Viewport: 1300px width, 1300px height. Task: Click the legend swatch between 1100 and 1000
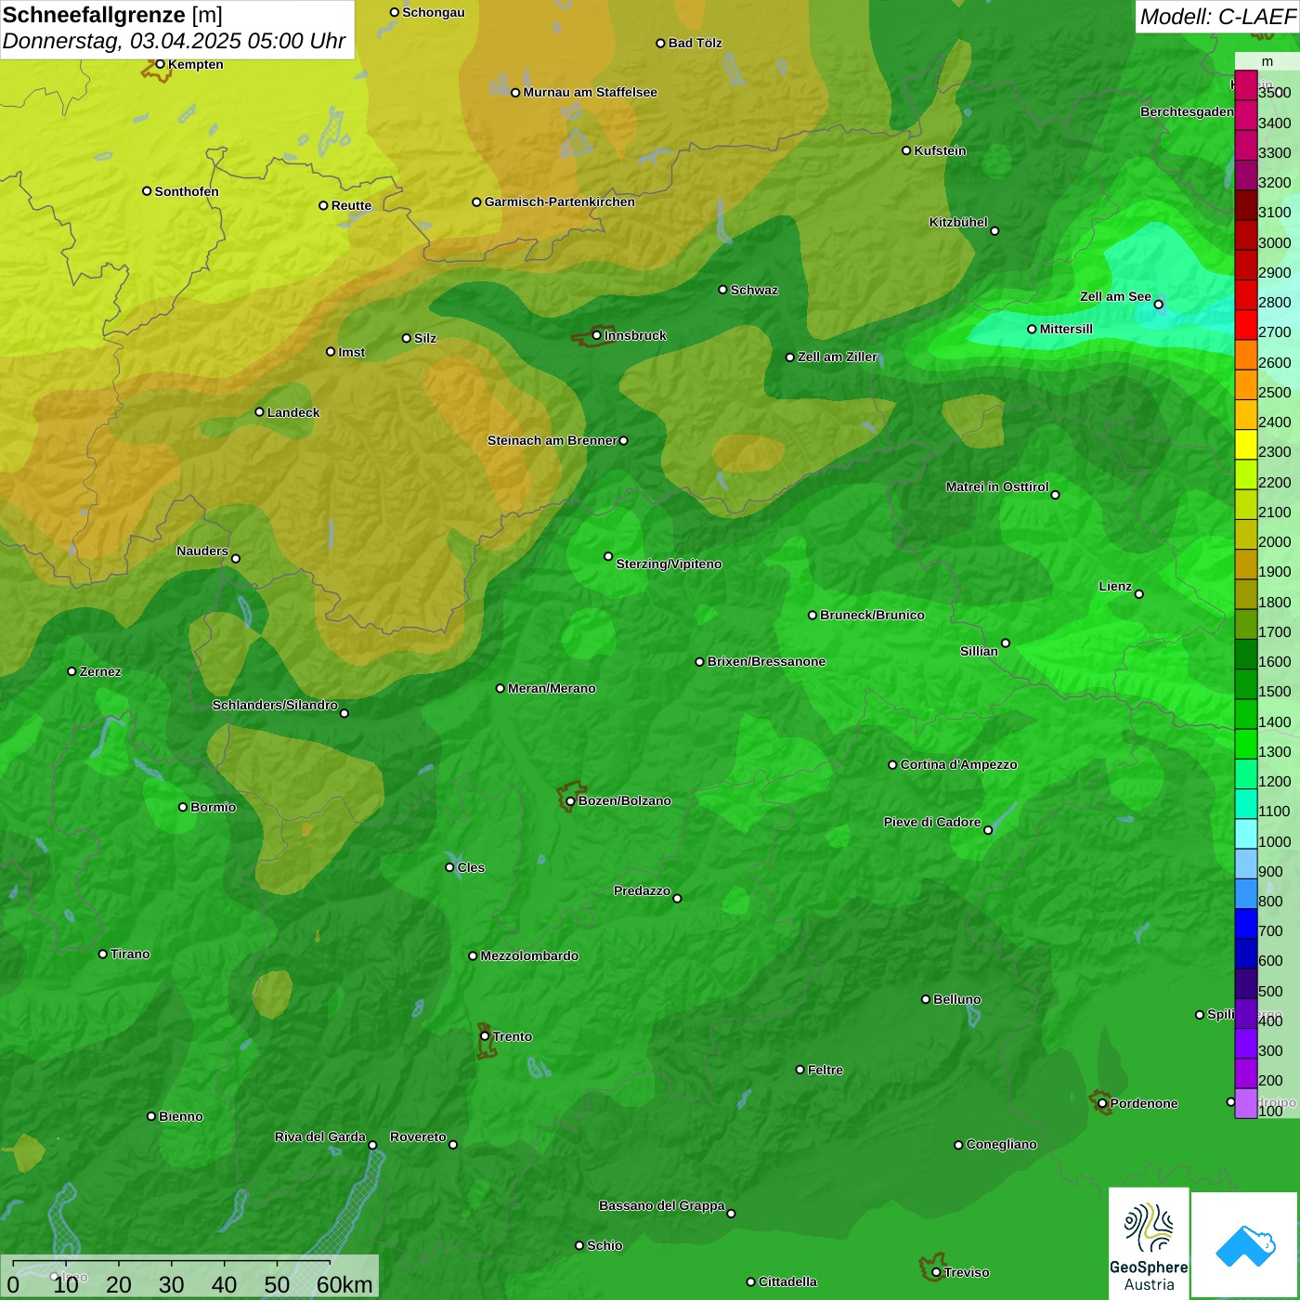(x=1245, y=833)
